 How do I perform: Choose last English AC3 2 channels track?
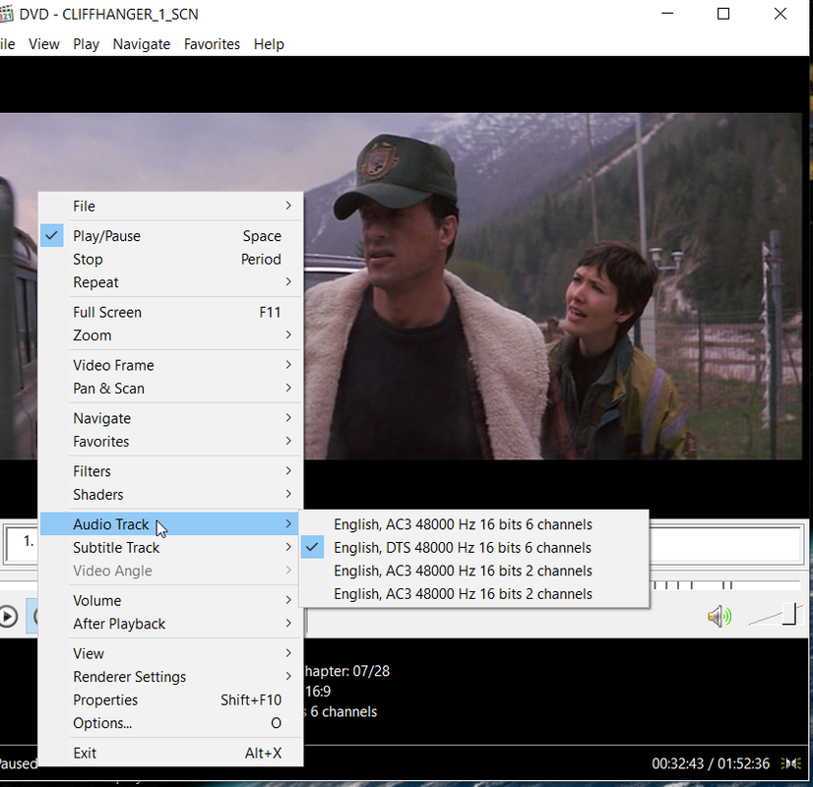tap(473, 594)
